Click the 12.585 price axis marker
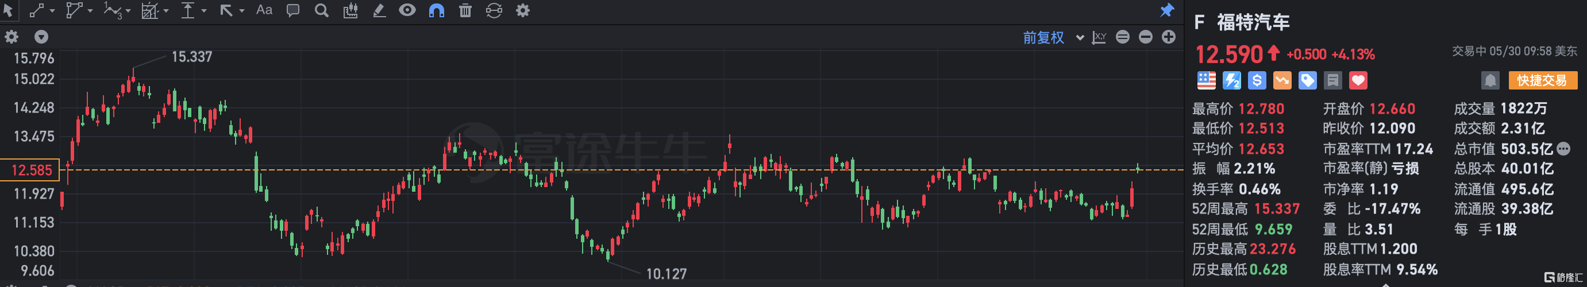The image size is (1587, 287). coord(29,170)
